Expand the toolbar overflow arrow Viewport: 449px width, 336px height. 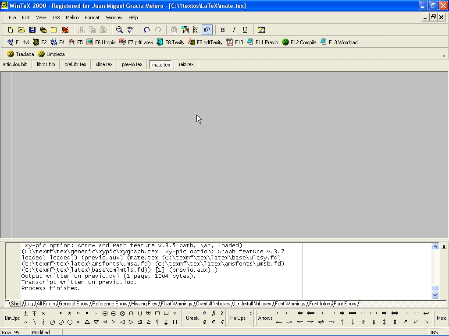click(444, 56)
